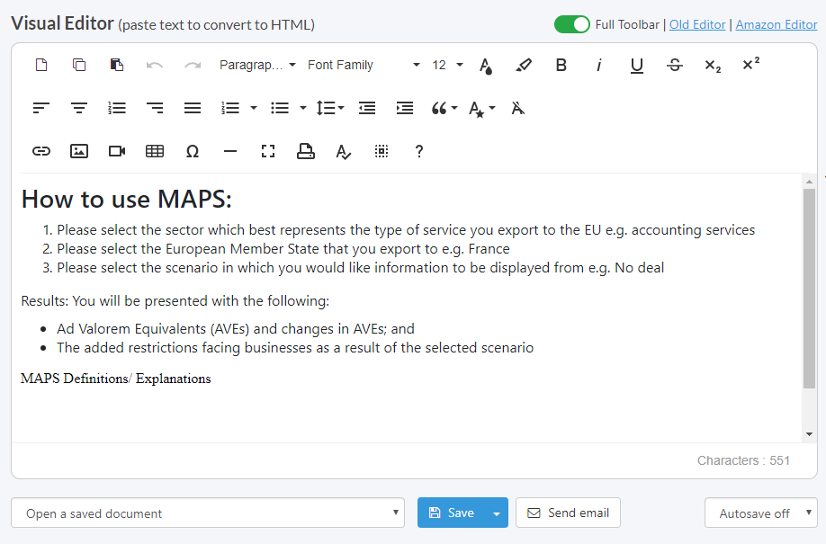Viewport: 826px width, 544px height.
Task: Click the print icon
Action: coord(306,151)
